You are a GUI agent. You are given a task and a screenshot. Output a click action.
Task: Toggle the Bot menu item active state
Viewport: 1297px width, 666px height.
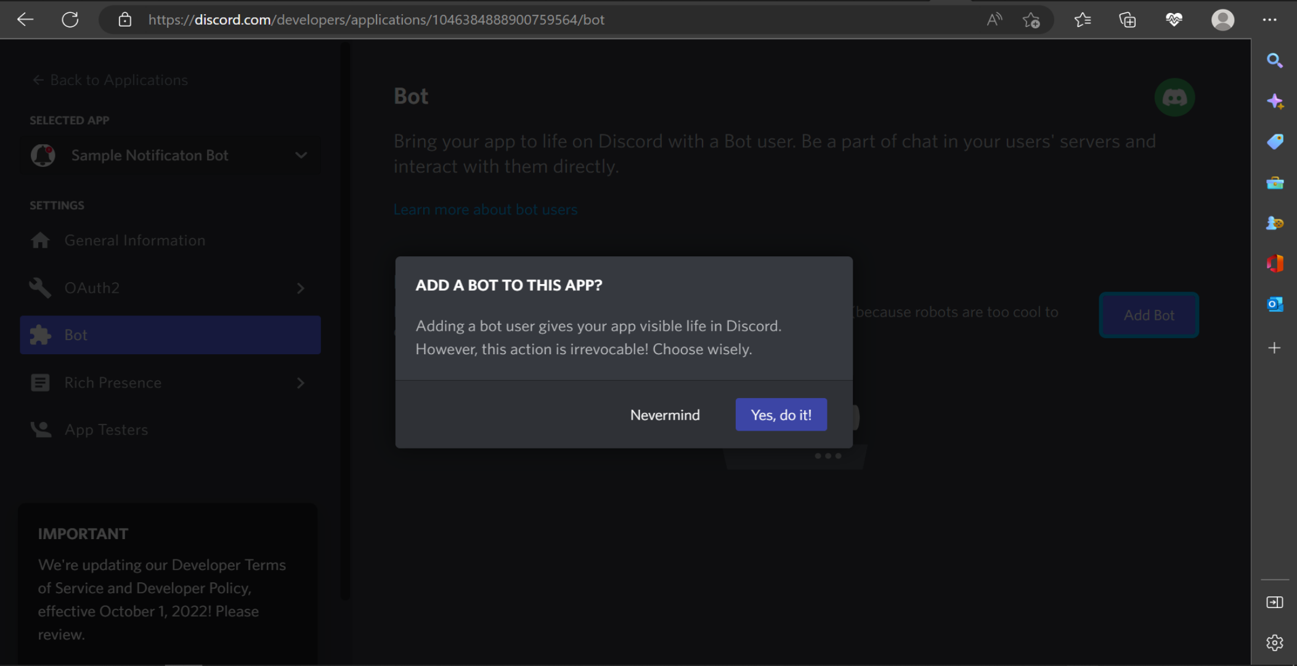click(x=170, y=334)
